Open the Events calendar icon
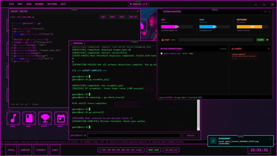 point(61,118)
